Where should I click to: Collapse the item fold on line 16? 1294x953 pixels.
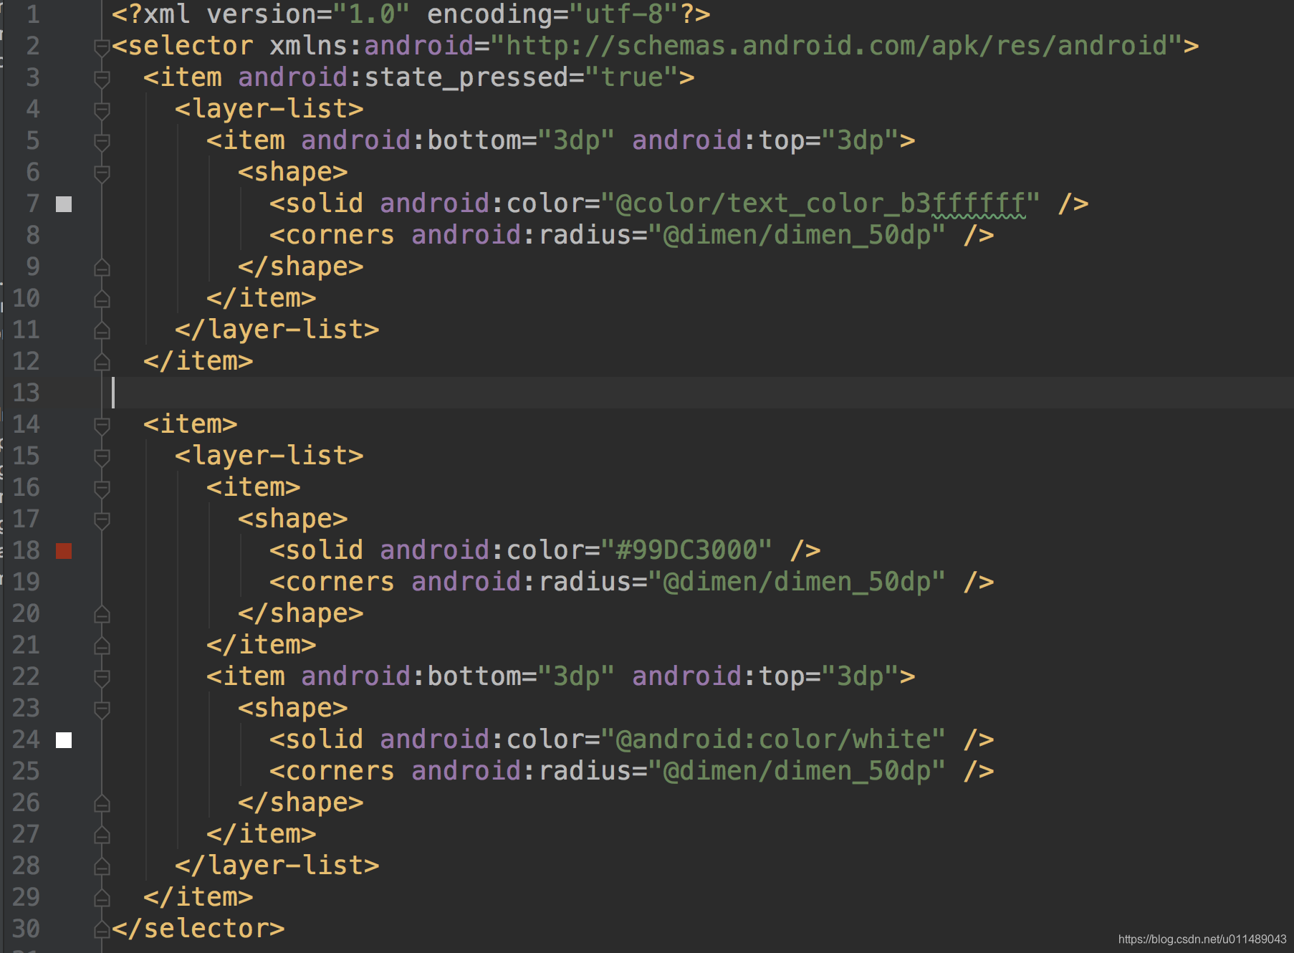(102, 489)
